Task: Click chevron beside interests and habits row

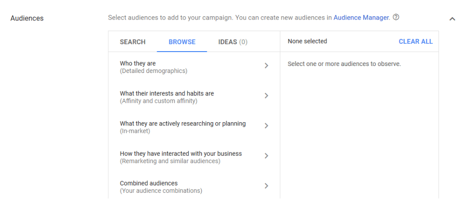Action: point(266,96)
